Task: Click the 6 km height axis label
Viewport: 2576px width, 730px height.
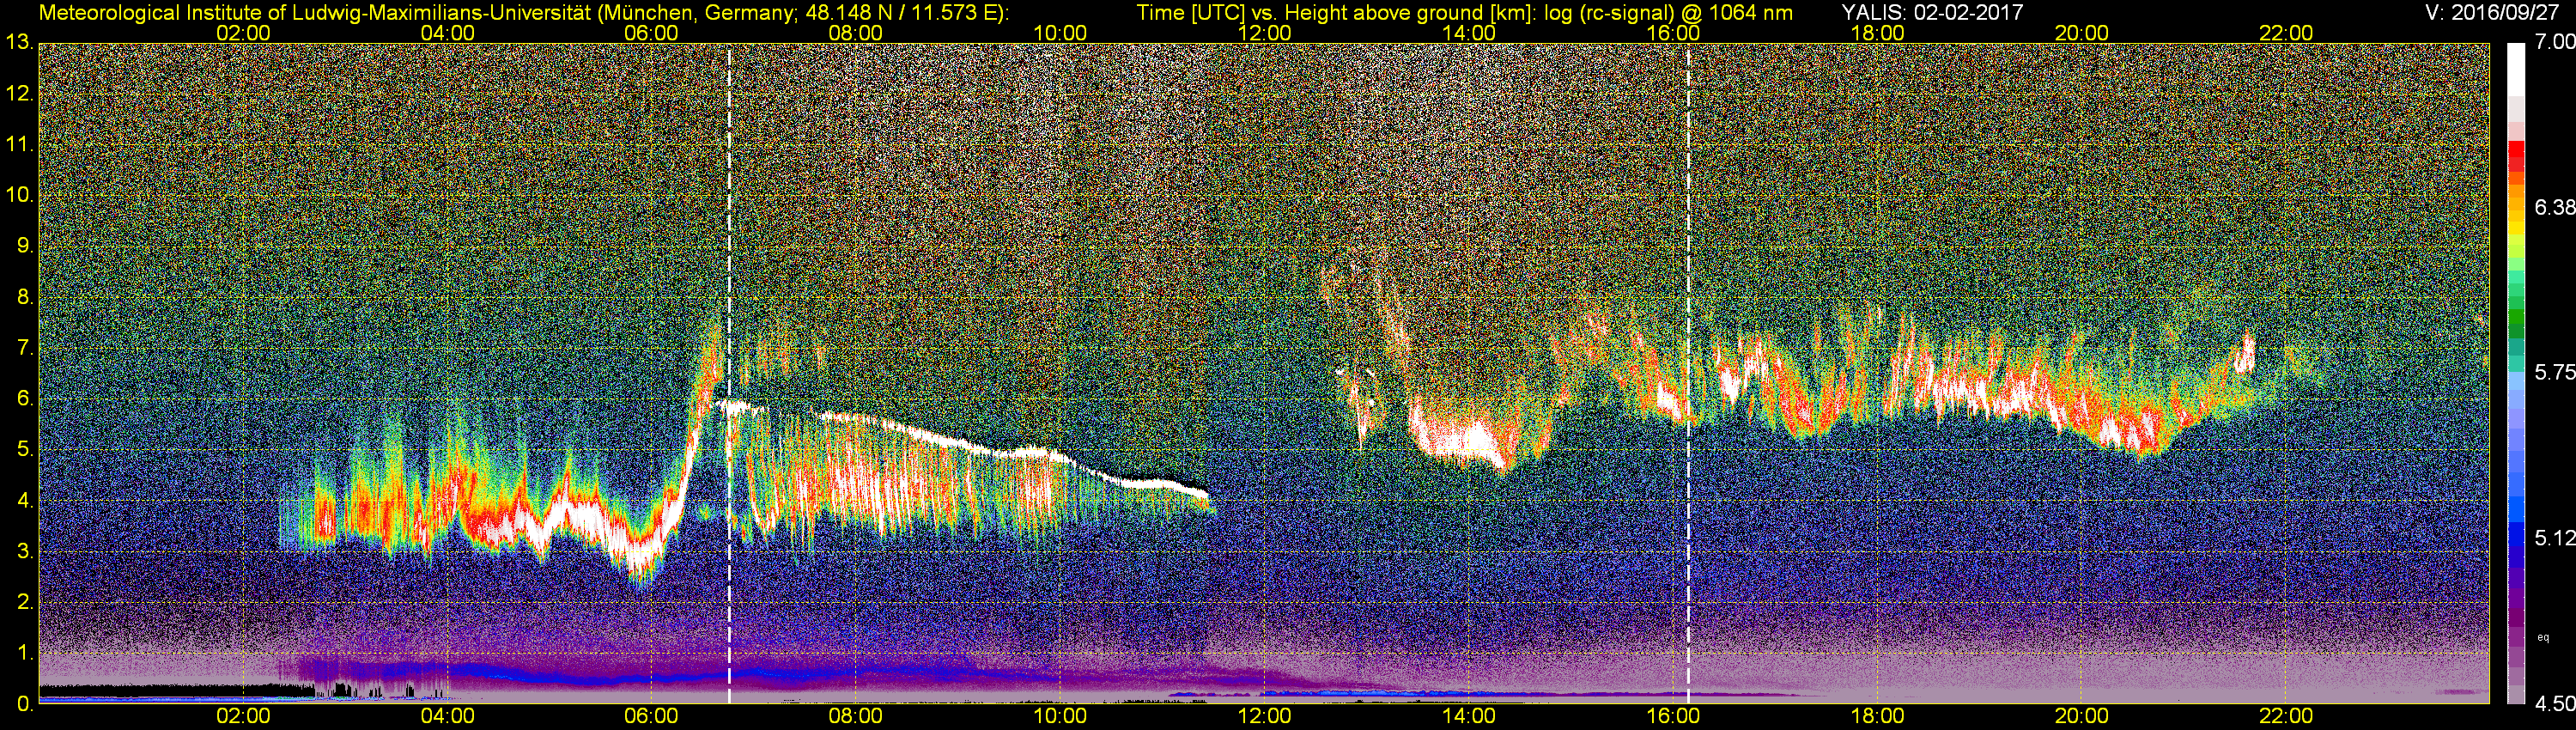Action: 25,399
